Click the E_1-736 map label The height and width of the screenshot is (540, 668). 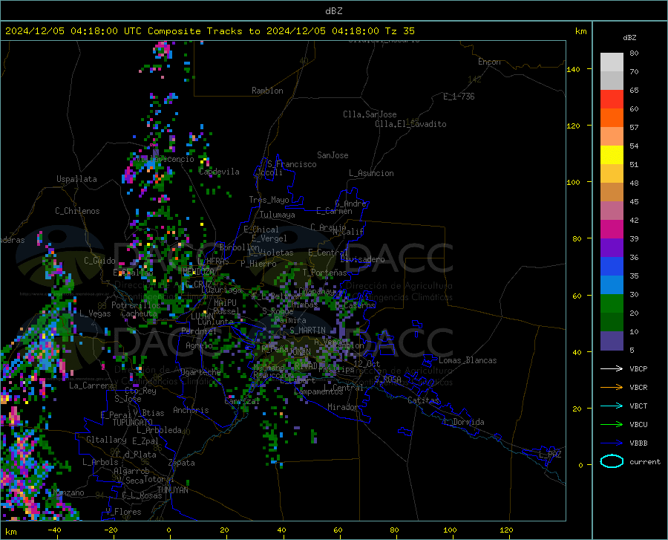point(459,97)
